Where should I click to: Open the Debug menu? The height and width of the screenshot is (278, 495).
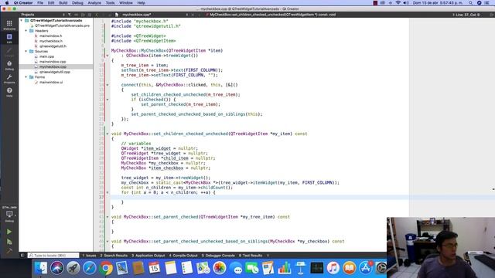pyautogui.click(x=77, y=3)
